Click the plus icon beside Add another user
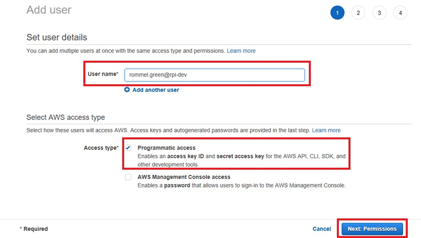421x238 pixels. [127, 90]
